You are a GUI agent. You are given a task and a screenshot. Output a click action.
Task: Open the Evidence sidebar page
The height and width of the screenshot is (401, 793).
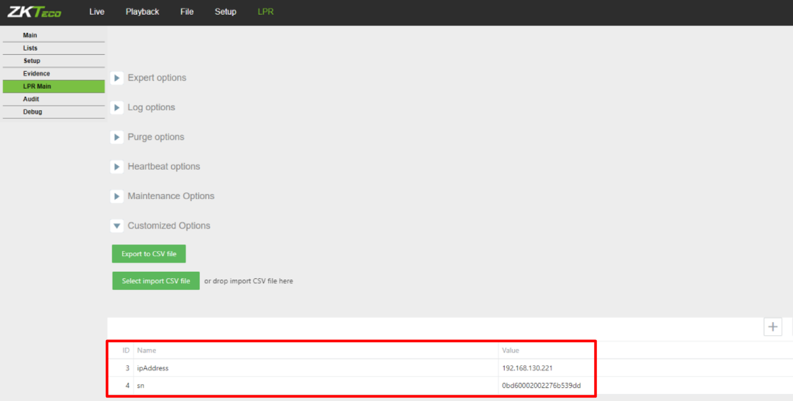(54, 74)
